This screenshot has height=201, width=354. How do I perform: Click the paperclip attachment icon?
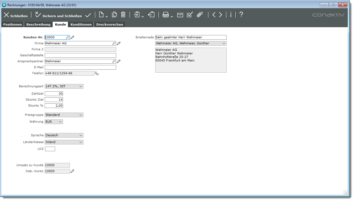pyautogui.click(x=200, y=15)
